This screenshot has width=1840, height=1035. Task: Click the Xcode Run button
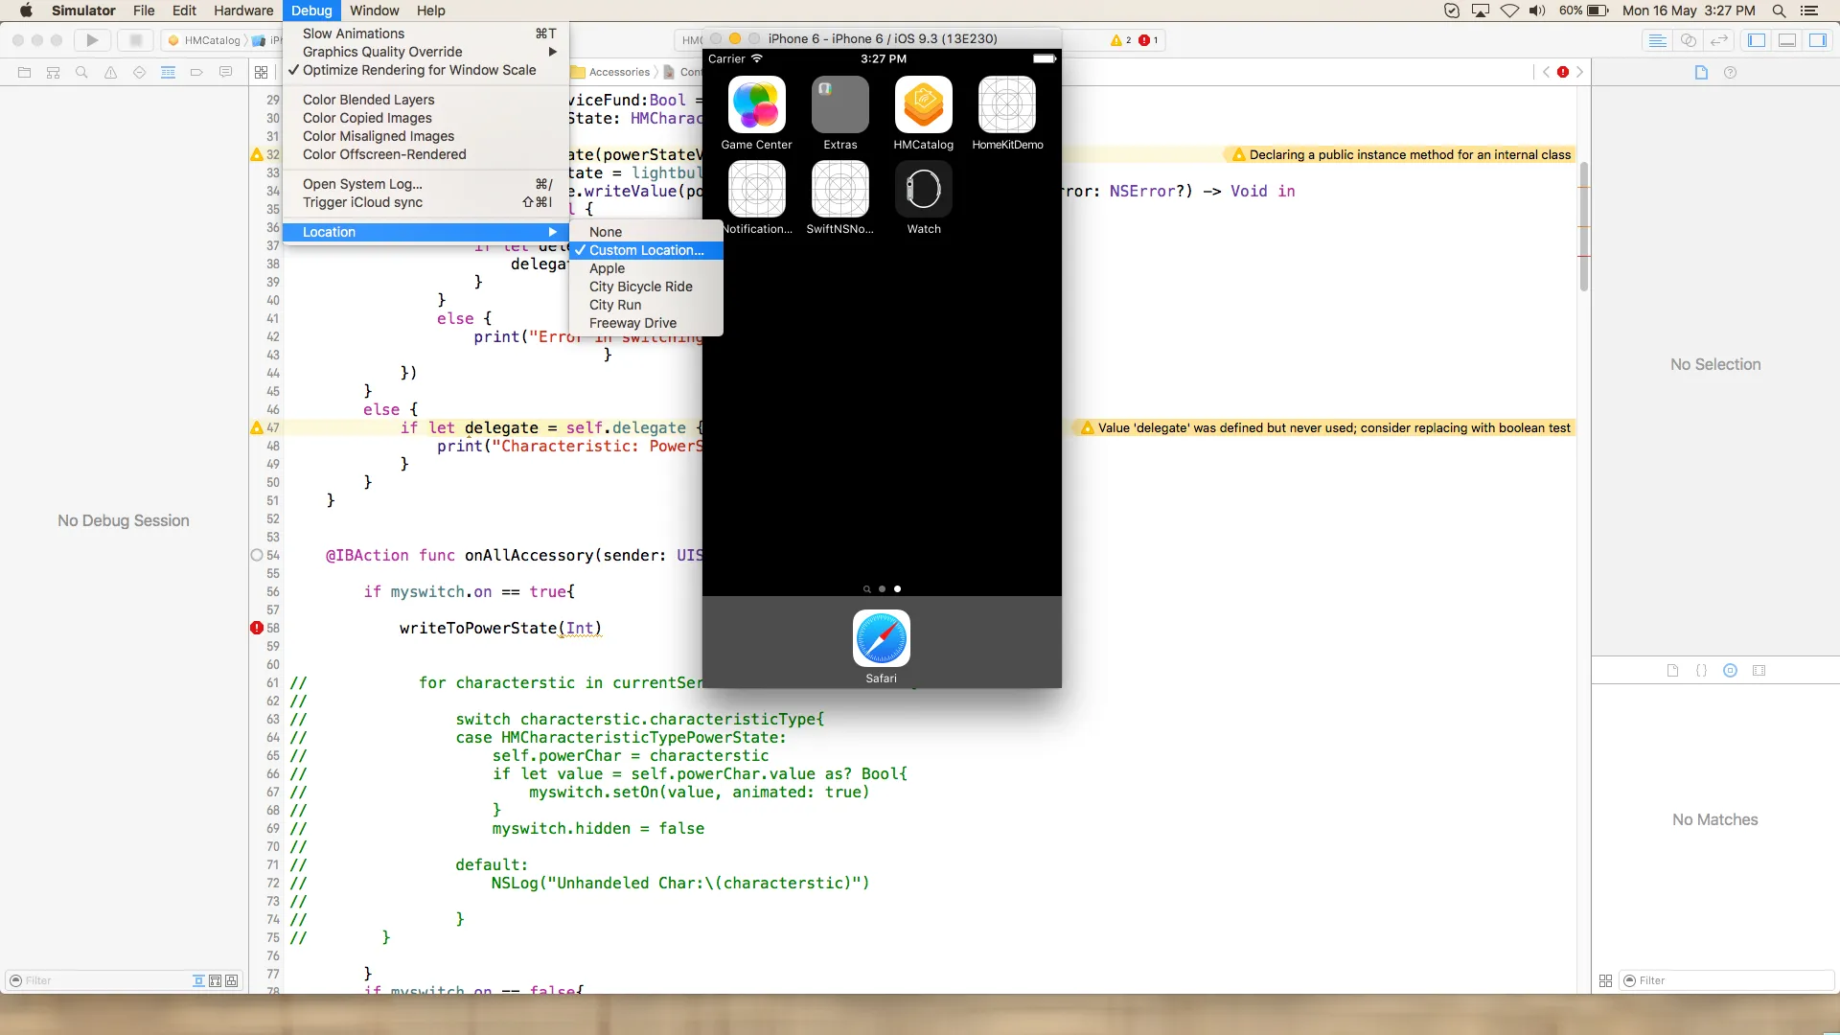coord(92,40)
